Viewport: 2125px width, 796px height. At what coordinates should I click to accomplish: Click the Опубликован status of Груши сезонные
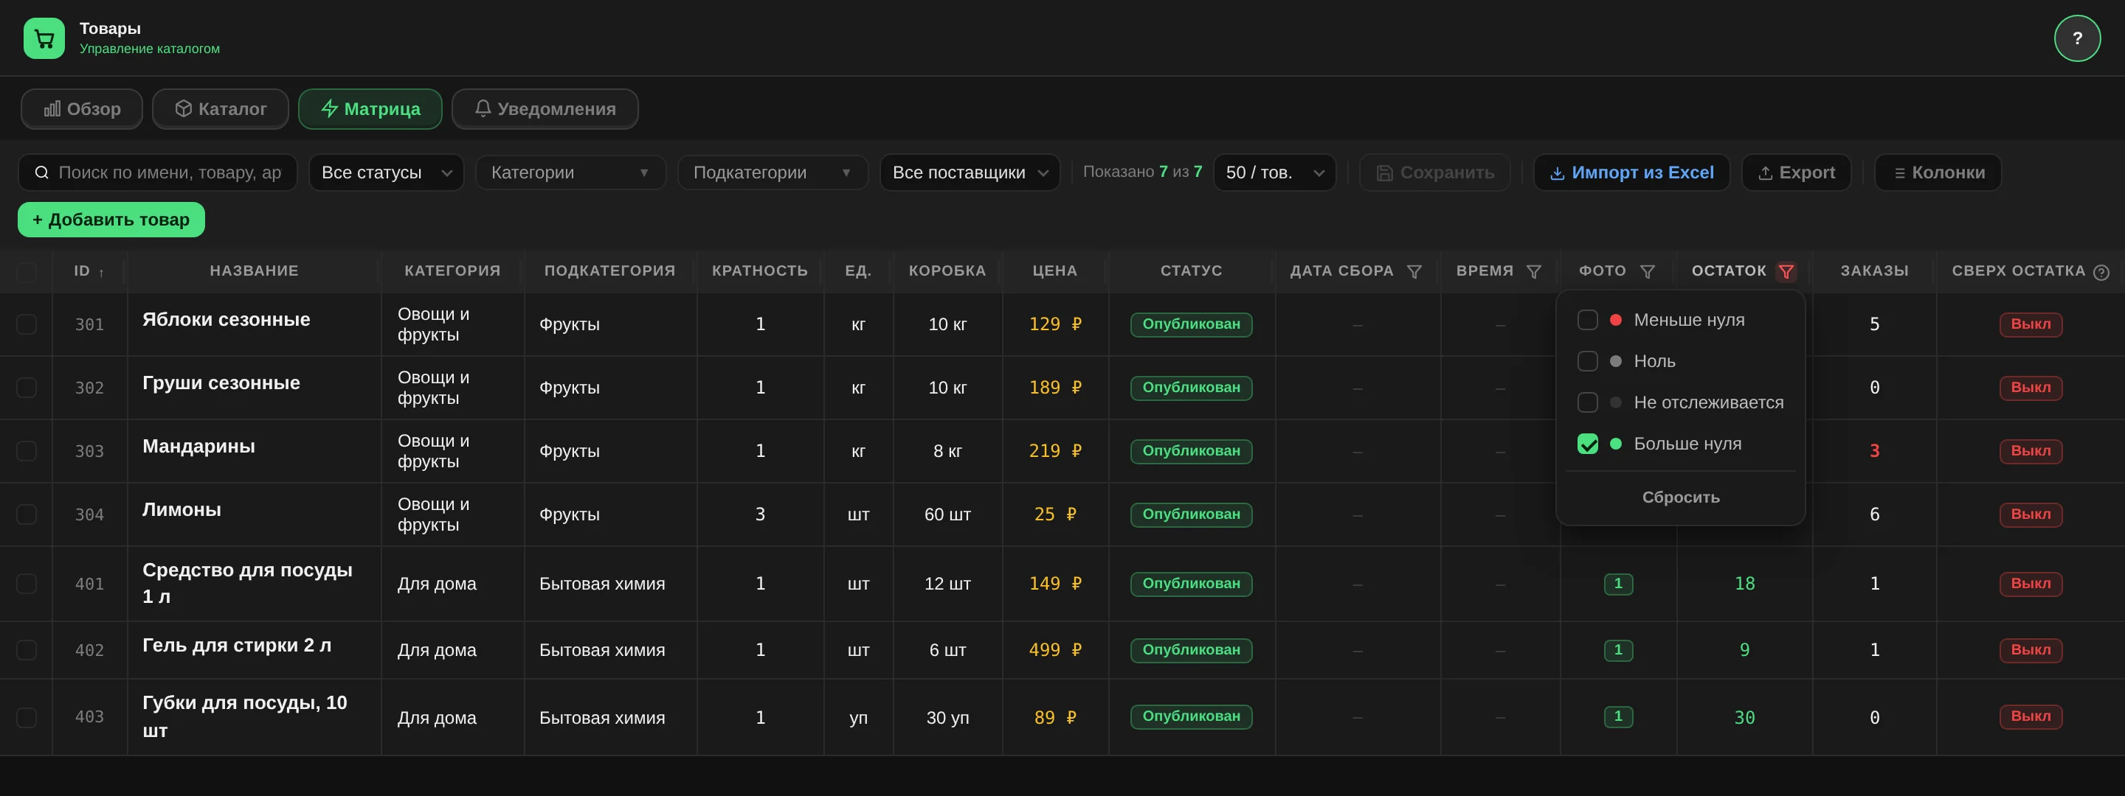pyautogui.click(x=1191, y=387)
